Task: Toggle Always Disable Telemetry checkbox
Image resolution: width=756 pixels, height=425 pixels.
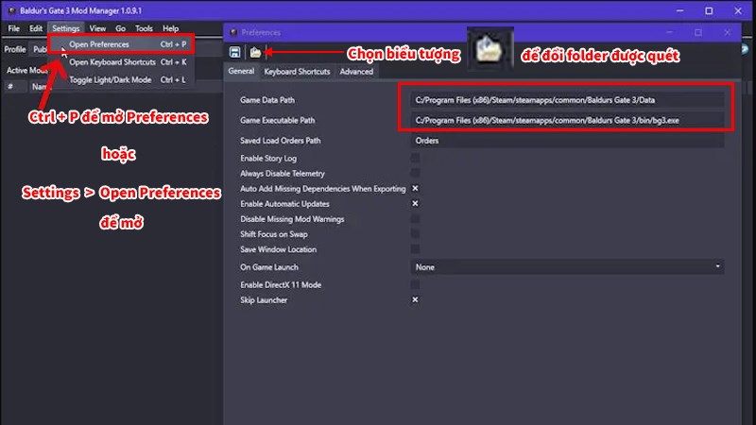Action: coord(415,173)
